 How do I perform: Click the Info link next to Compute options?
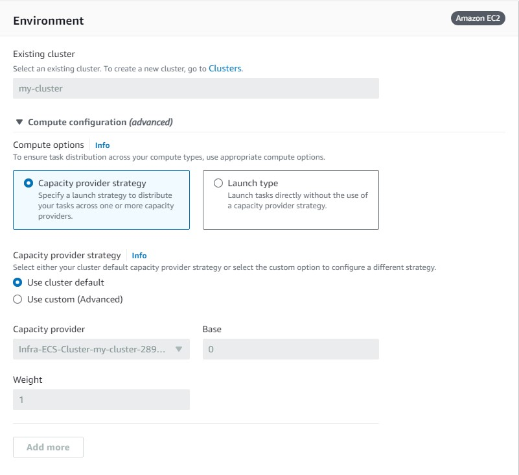102,145
